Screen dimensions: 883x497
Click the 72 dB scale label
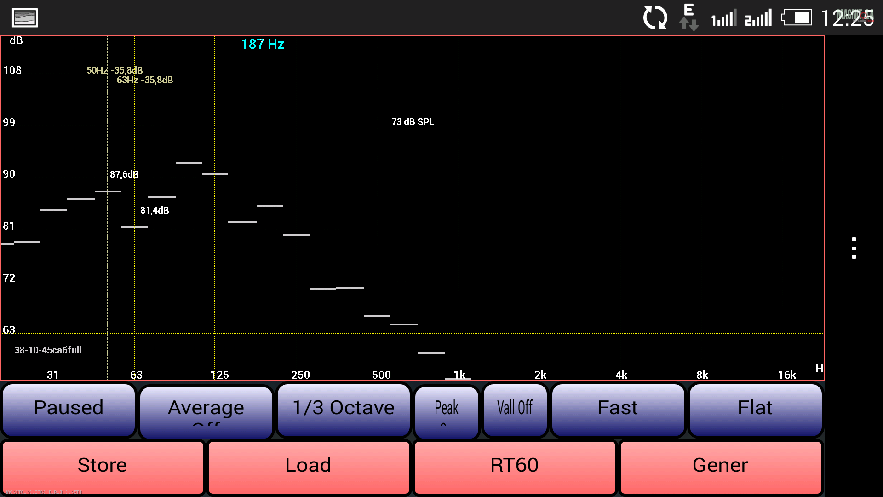[9, 278]
